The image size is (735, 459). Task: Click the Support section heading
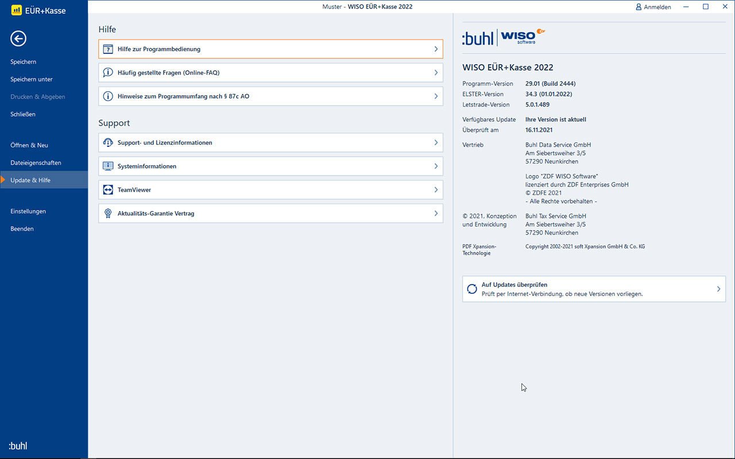114,123
